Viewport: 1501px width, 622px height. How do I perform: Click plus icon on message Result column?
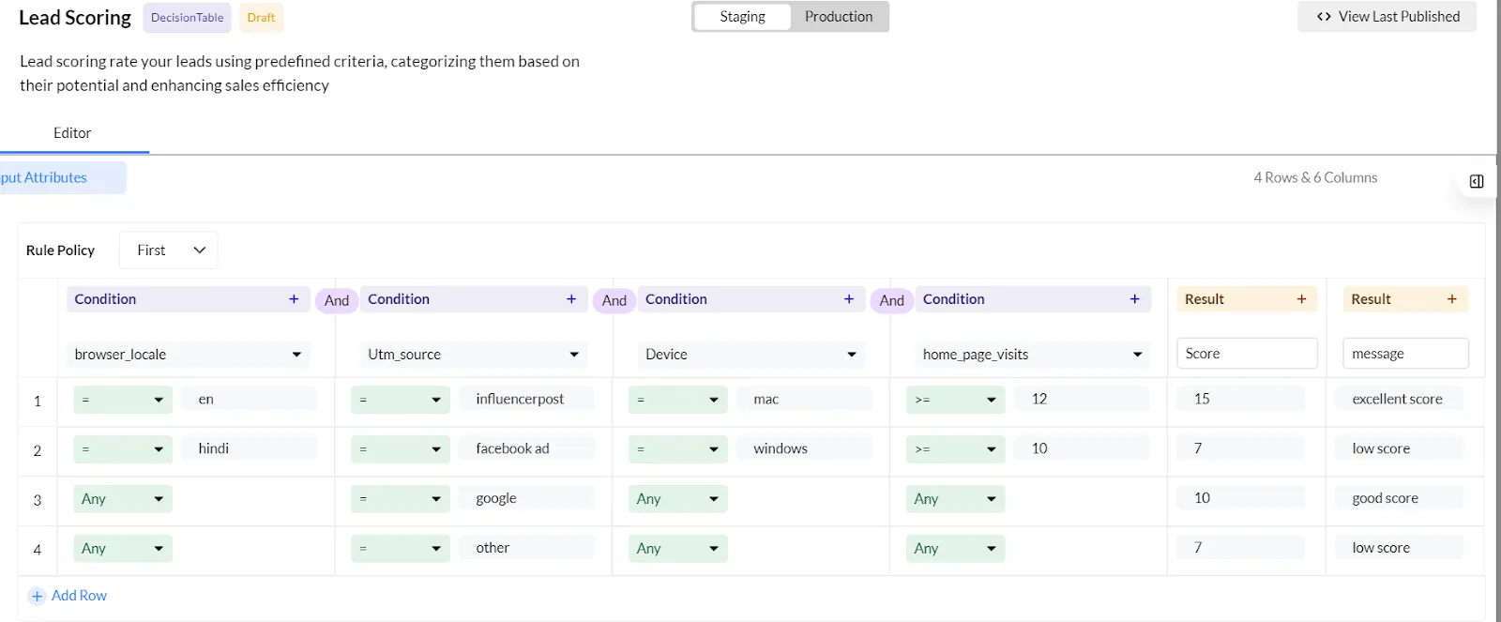[x=1452, y=299]
